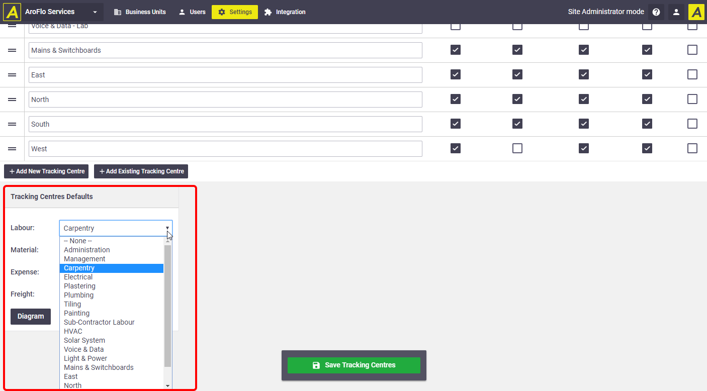Screen dimensions: 707x391
Task: Uncheck the first checkbox in South row
Action: click(x=456, y=124)
